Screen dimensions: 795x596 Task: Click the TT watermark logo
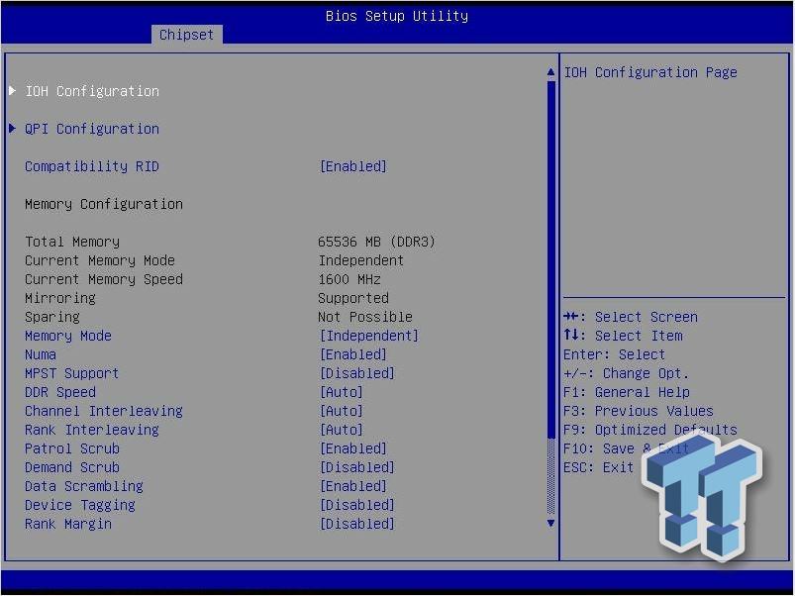pos(702,498)
